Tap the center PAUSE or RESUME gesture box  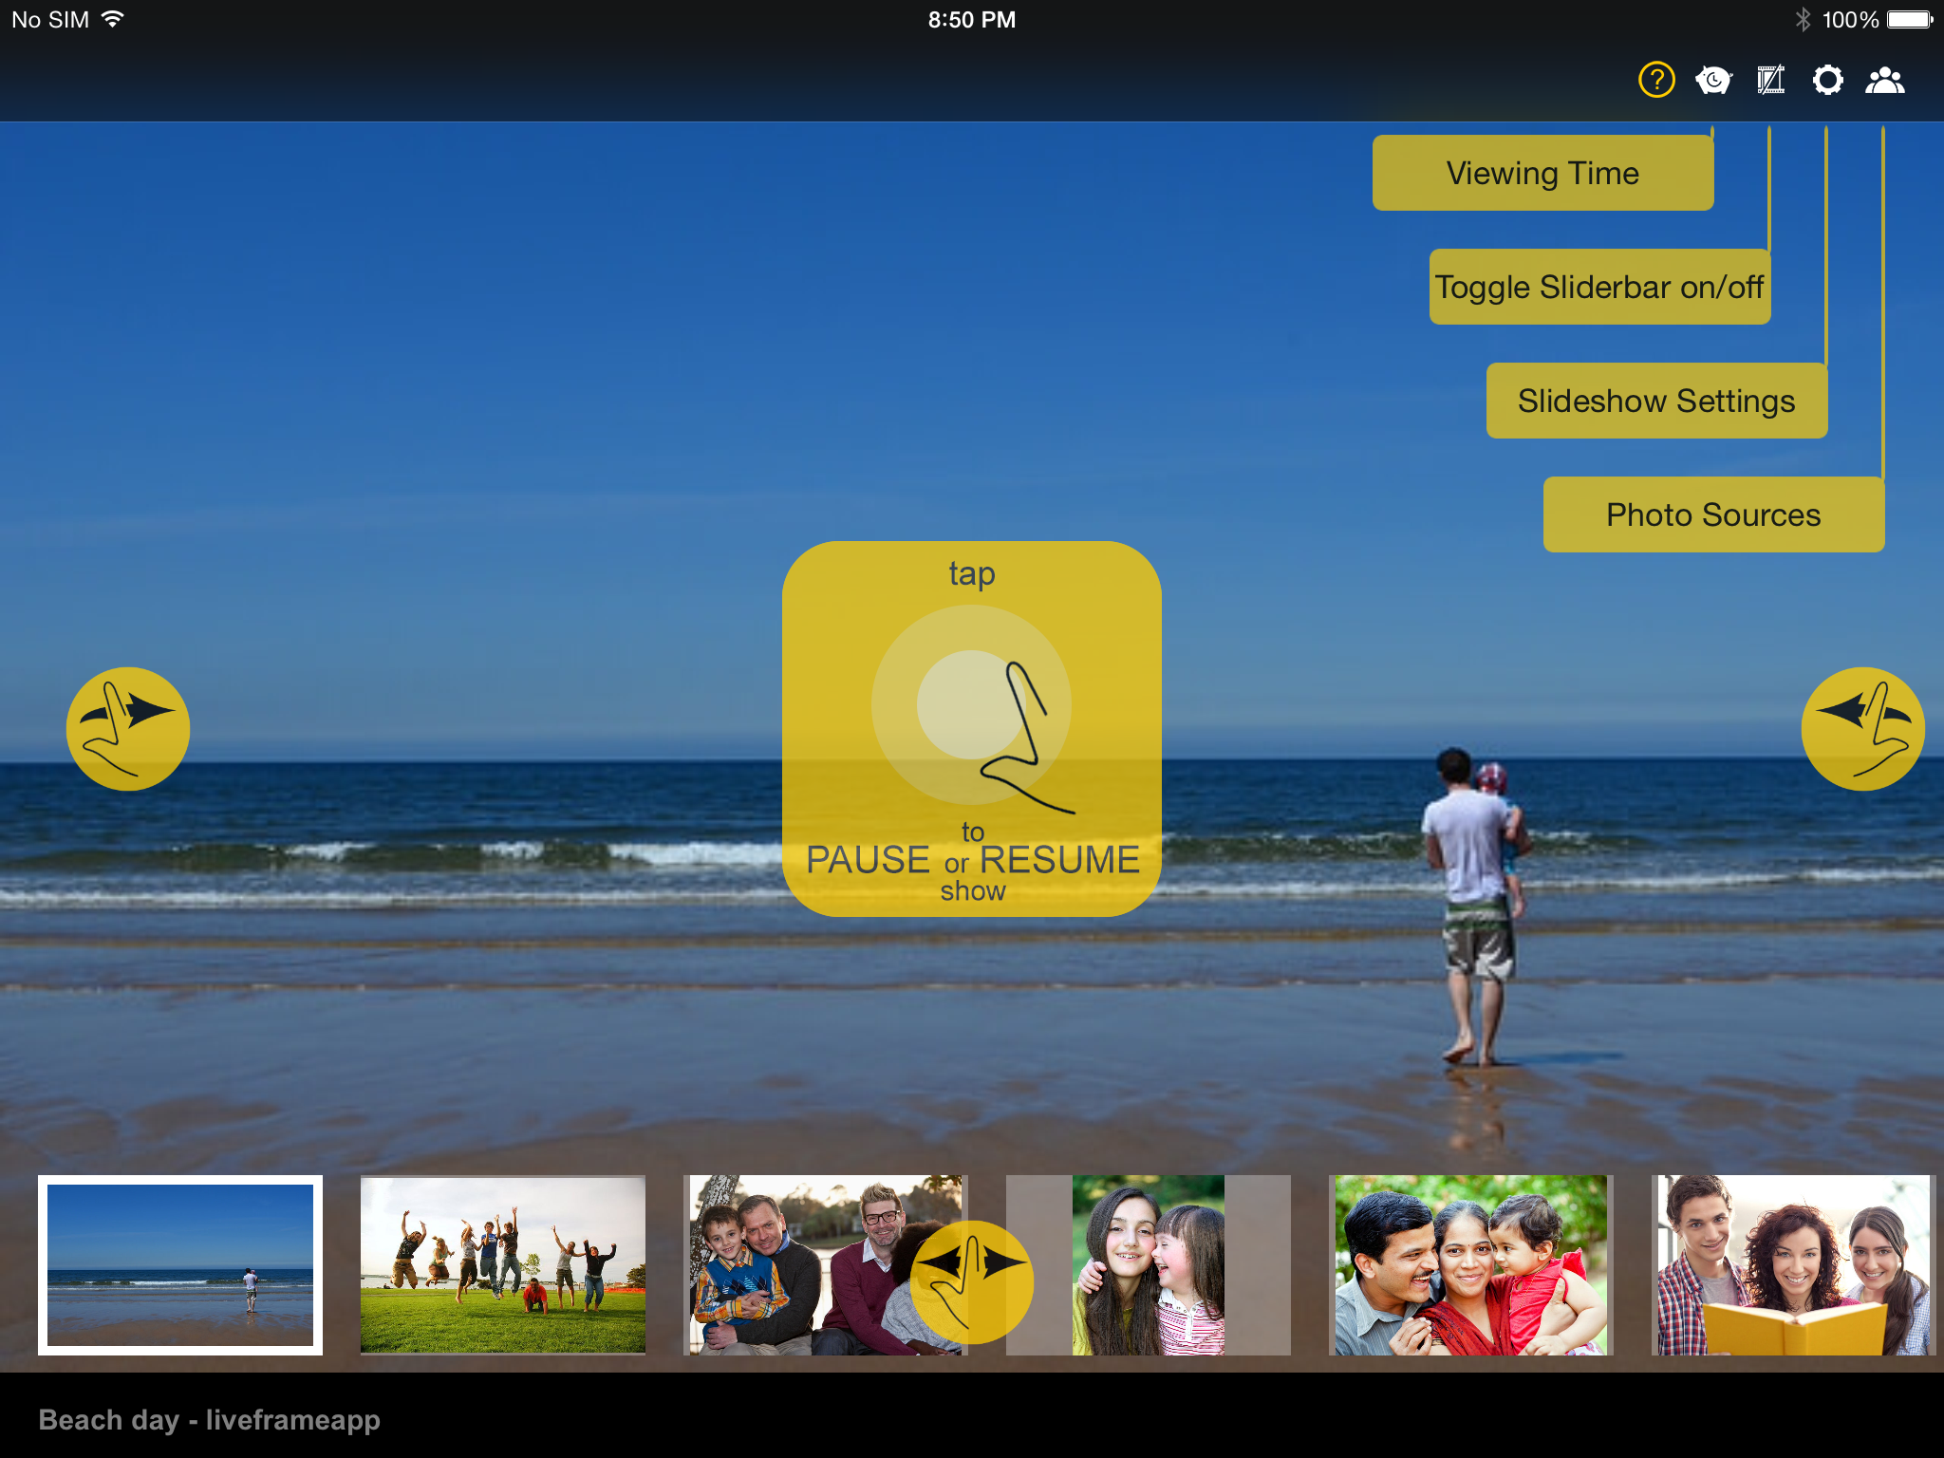click(972, 729)
